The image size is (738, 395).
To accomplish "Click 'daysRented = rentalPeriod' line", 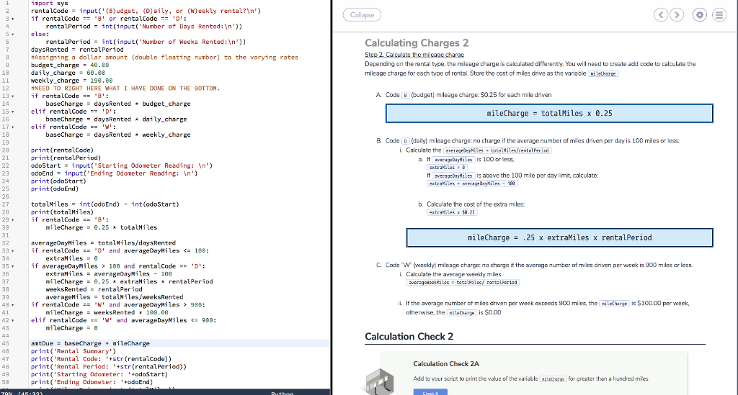I will [x=77, y=50].
